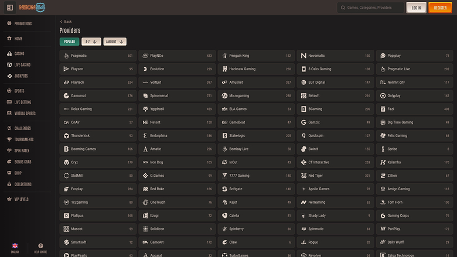
Task: Sort providers by Amount
Action: [114, 42]
